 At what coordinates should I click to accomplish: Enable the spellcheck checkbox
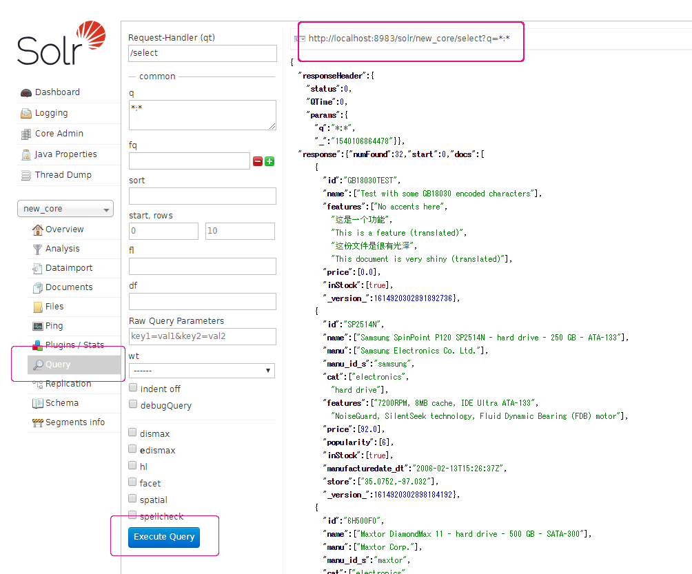point(132,515)
